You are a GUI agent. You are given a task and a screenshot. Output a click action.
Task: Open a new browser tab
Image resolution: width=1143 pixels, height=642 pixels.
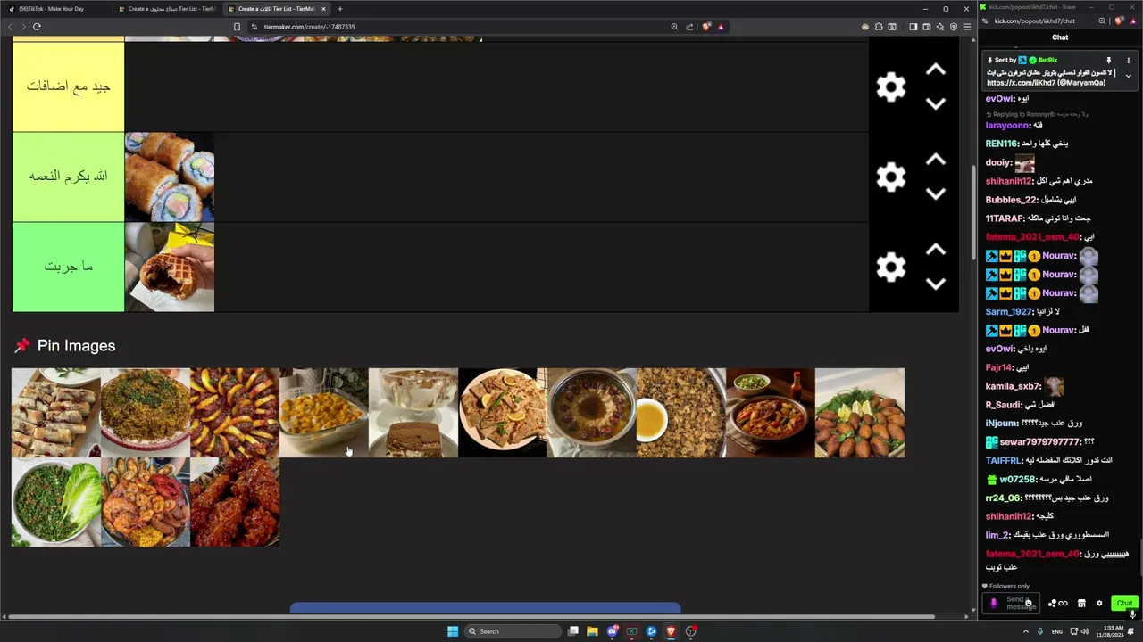pos(339,9)
